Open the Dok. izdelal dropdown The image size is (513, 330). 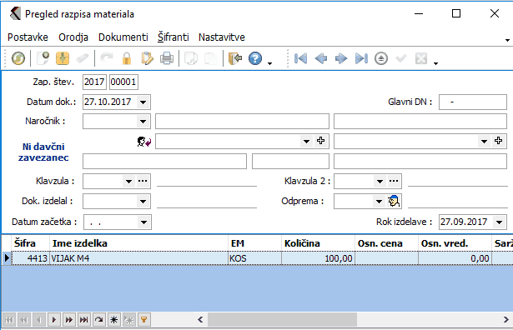[x=143, y=202]
